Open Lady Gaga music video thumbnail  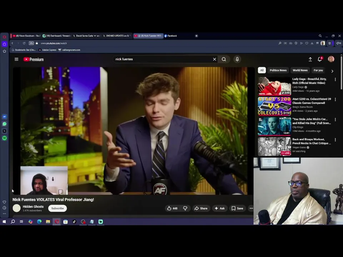pyautogui.click(x=274, y=86)
